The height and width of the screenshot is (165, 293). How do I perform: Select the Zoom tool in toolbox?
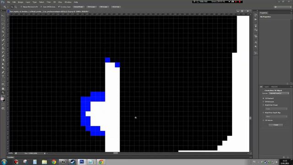point(3,93)
